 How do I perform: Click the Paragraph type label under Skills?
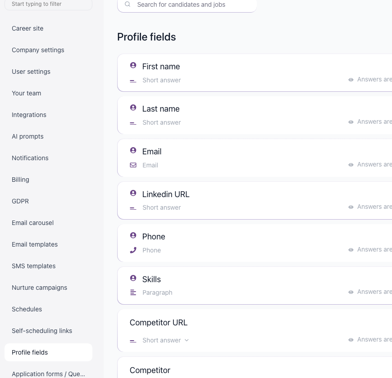[x=157, y=292]
